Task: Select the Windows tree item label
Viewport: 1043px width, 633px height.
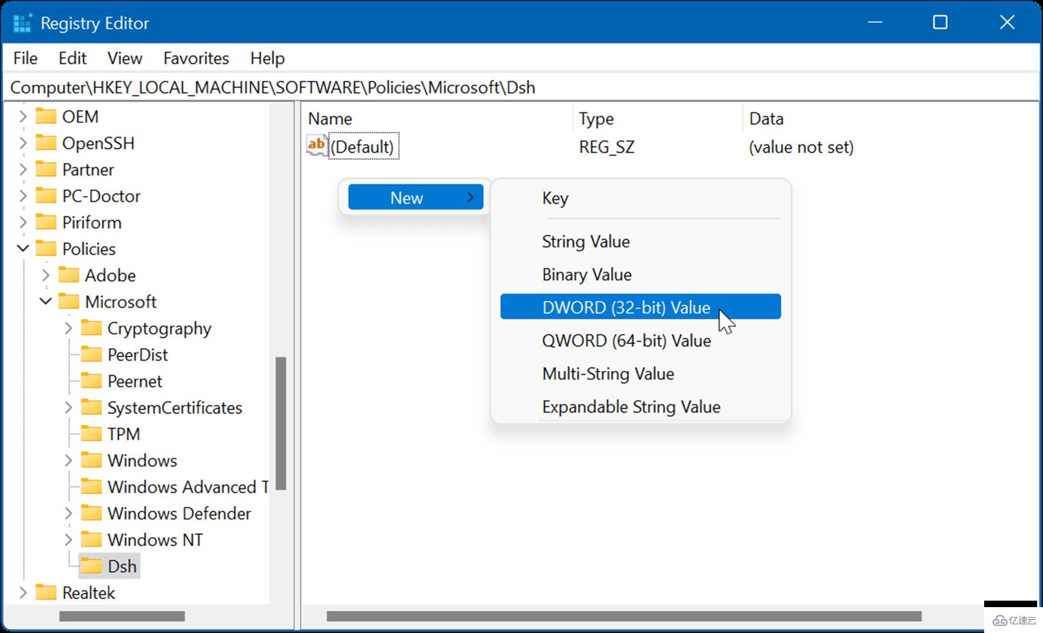Action: pos(142,460)
